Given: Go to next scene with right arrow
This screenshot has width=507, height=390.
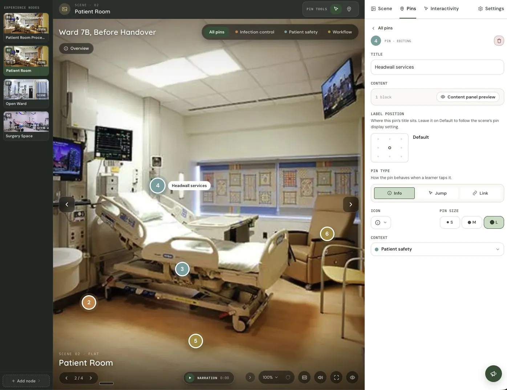Looking at the screenshot, I should [x=351, y=204].
